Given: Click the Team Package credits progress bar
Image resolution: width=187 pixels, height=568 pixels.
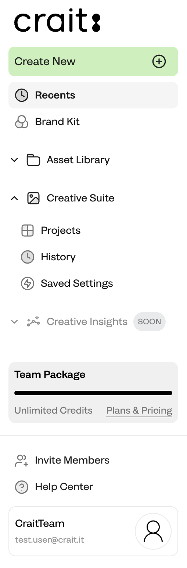Looking at the screenshot, I should (93, 393).
